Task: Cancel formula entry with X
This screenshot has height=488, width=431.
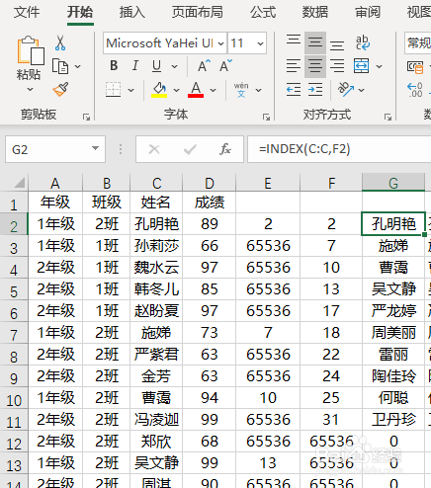Action: [x=154, y=149]
